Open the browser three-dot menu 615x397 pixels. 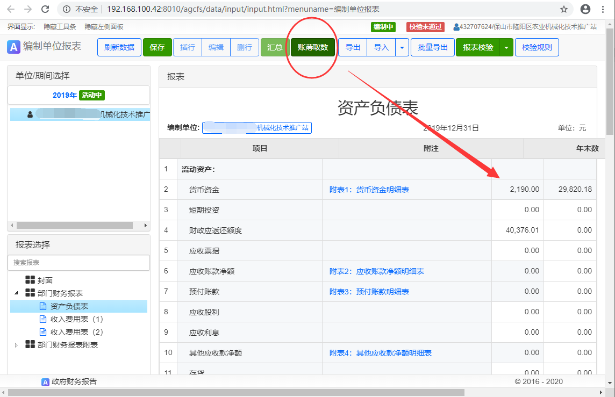click(603, 9)
